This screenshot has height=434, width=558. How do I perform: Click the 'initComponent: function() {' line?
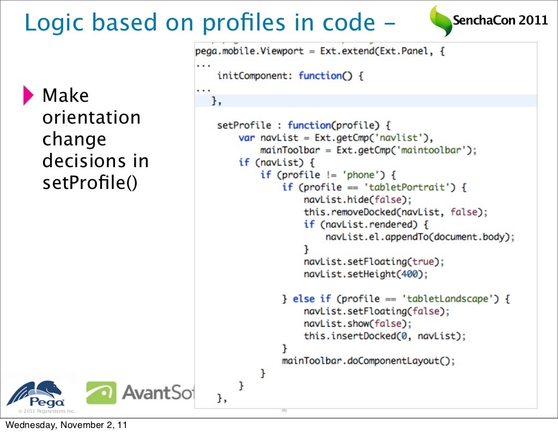290,76
